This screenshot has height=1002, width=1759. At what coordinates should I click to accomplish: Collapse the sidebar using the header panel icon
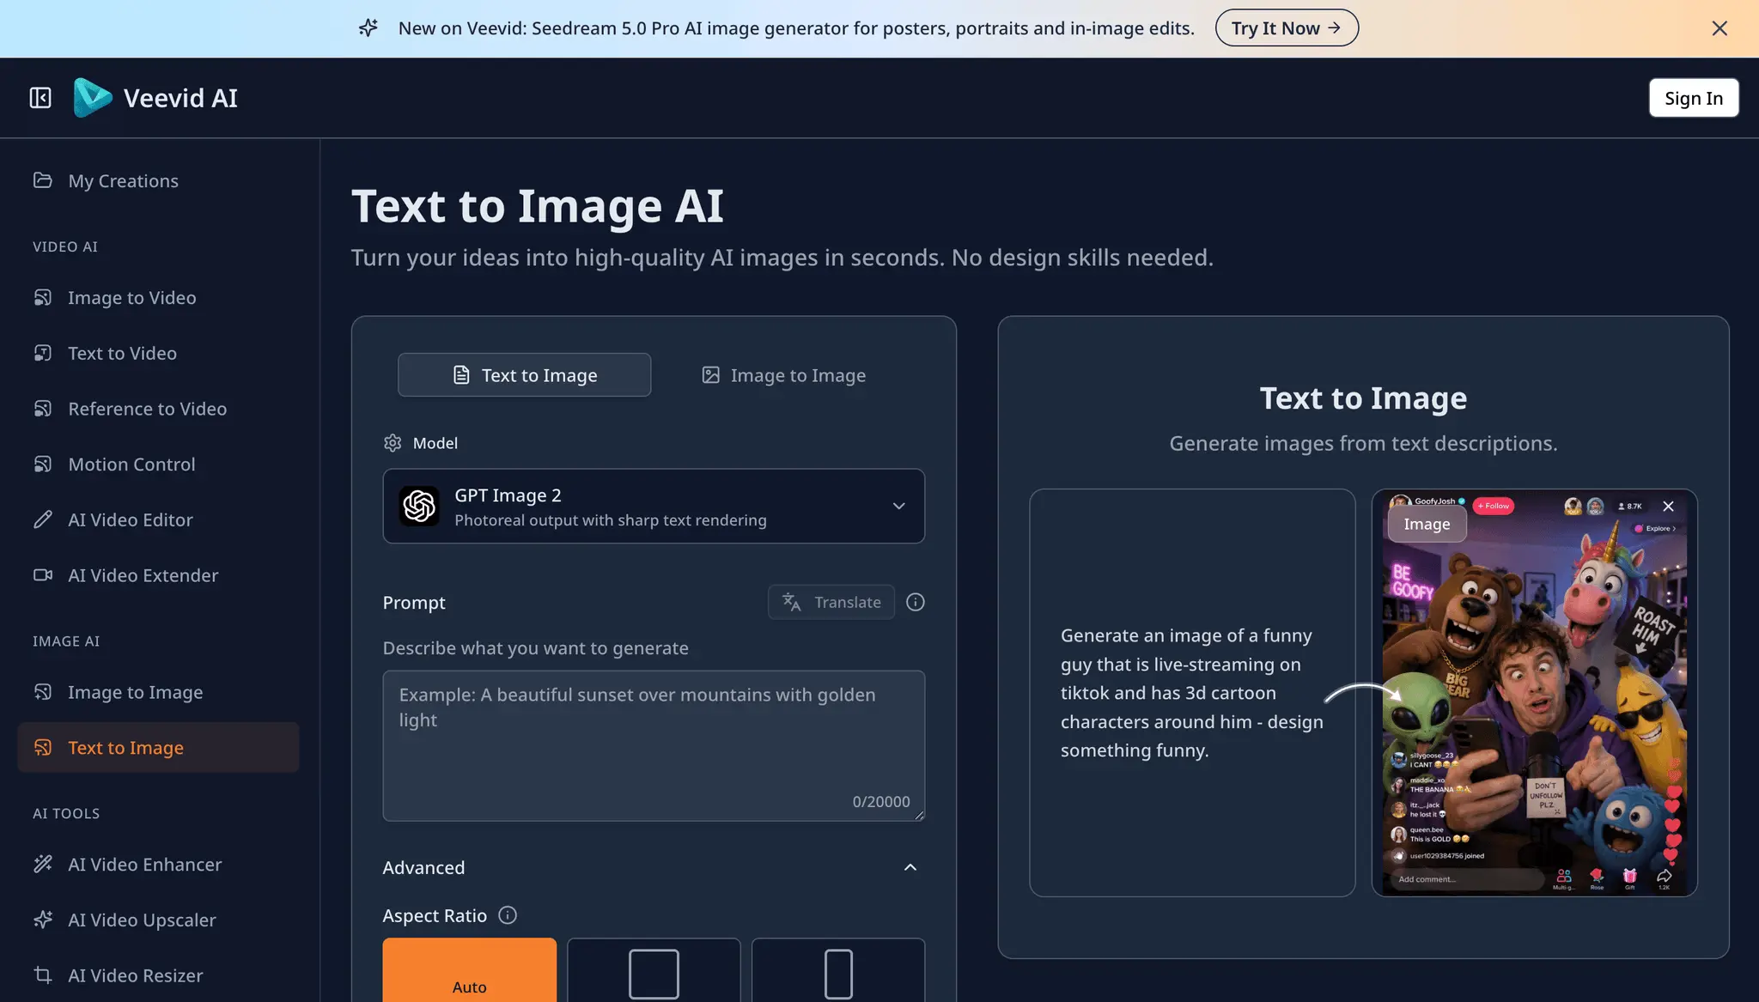click(40, 98)
